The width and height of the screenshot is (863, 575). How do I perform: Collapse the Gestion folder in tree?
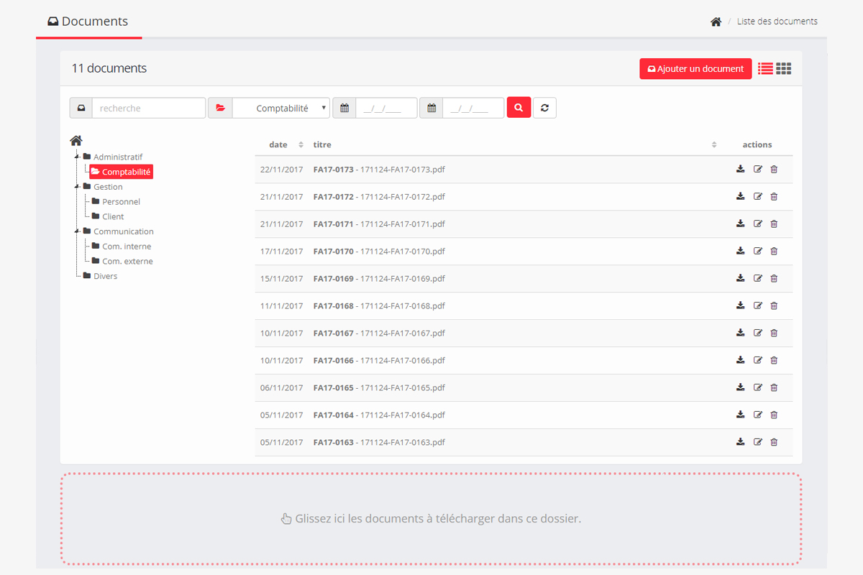pos(77,187)
